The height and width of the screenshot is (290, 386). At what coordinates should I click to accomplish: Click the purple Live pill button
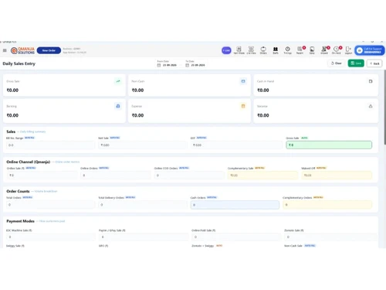[x=226, y=50]
